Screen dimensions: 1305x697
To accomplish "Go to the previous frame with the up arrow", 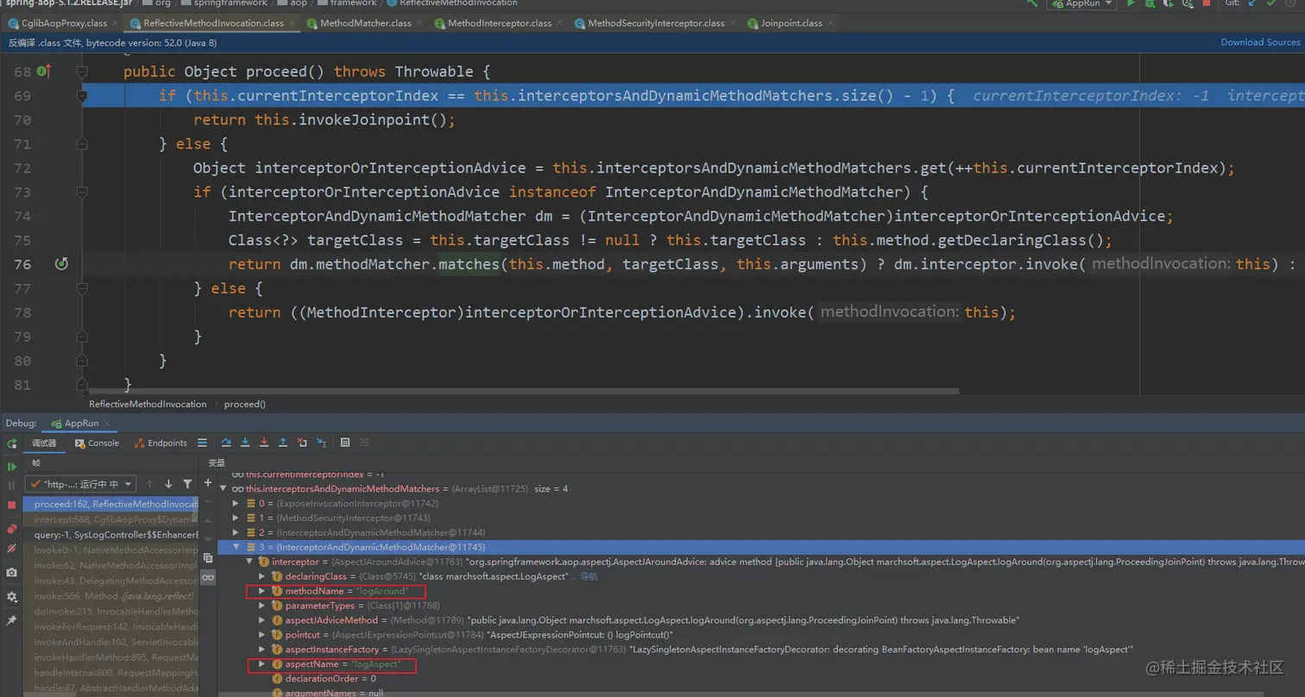I will 150,484.
